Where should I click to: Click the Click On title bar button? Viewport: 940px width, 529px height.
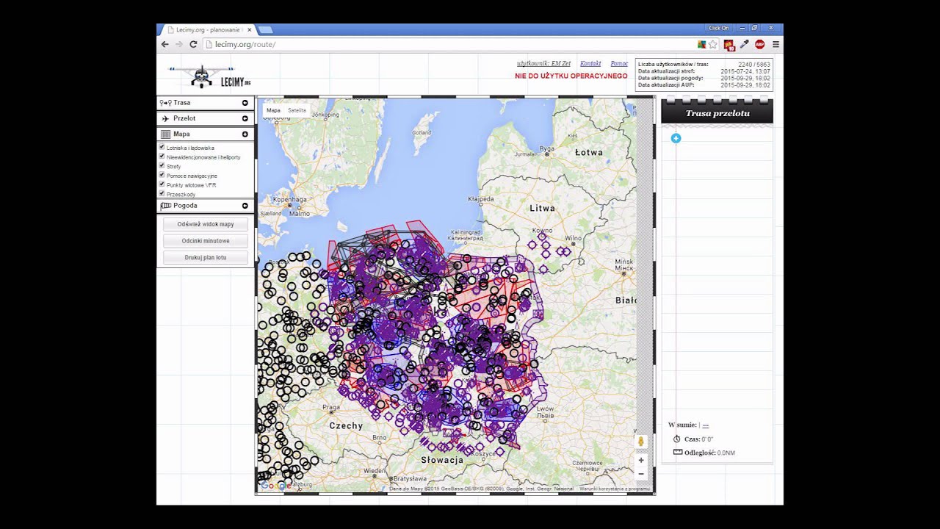click(x=719, y=28)
